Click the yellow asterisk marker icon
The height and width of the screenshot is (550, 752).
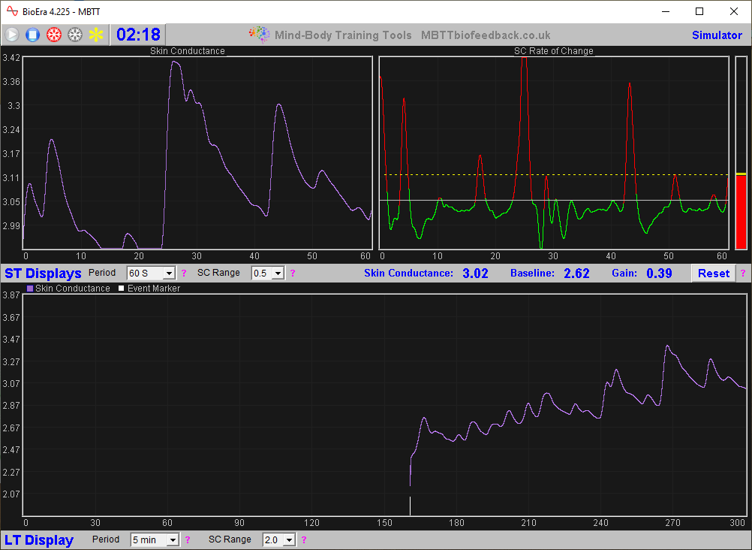pos(96,35)
